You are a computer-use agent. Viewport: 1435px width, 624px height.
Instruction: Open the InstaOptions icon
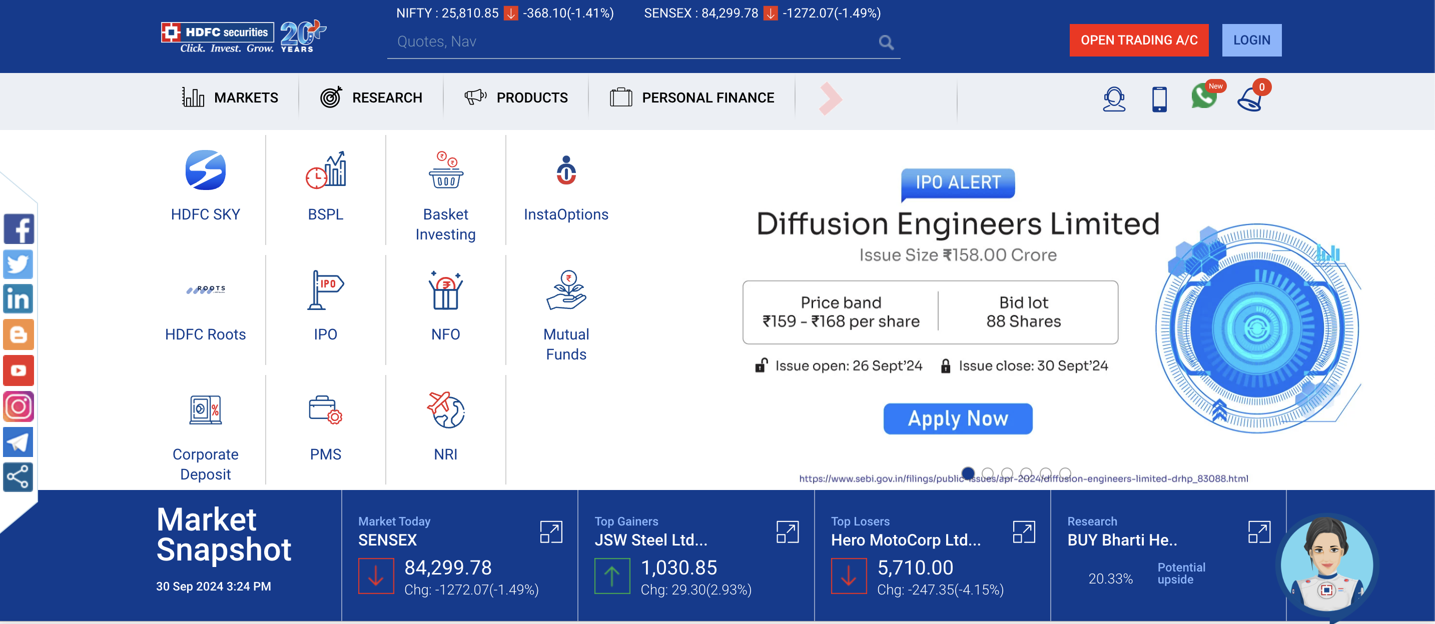(566, 170)
